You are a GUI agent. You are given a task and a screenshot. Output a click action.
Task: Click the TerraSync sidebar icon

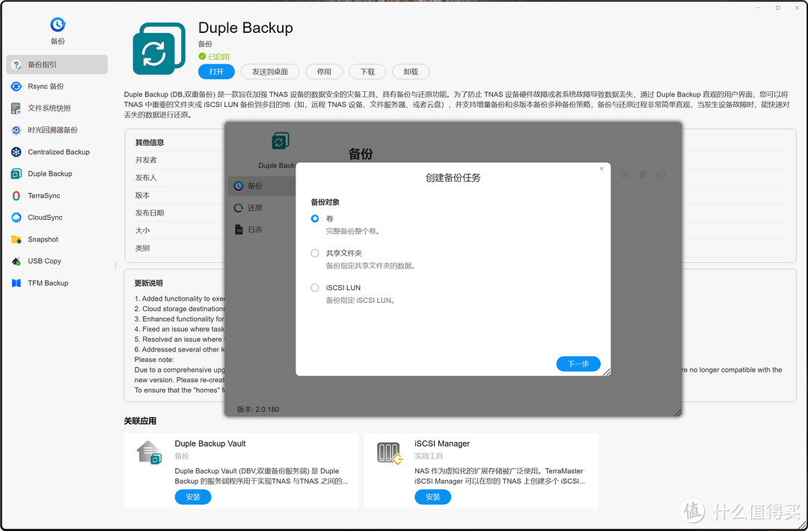pos(16,196)
